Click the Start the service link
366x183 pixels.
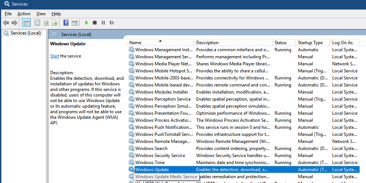(55, 56)
